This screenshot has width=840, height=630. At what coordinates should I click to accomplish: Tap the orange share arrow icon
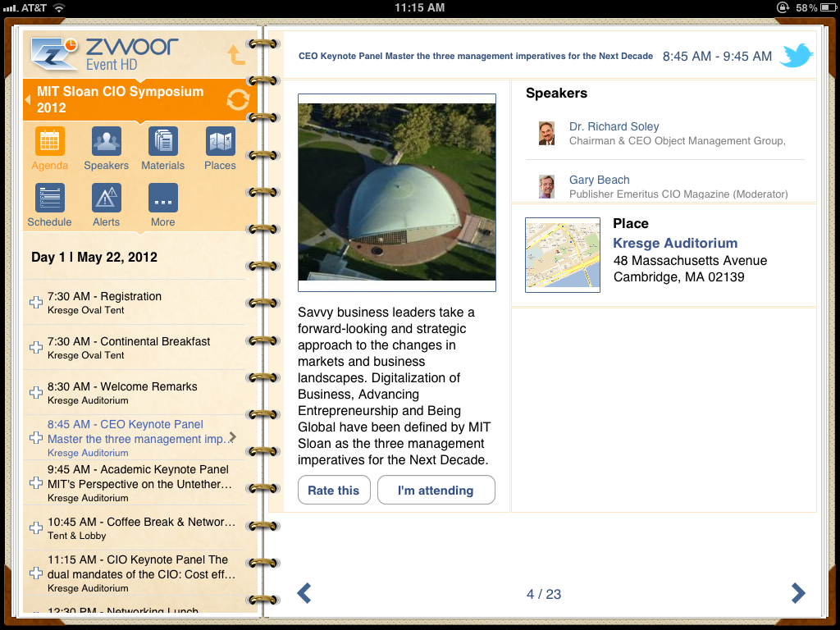click(x=236, y=55)
